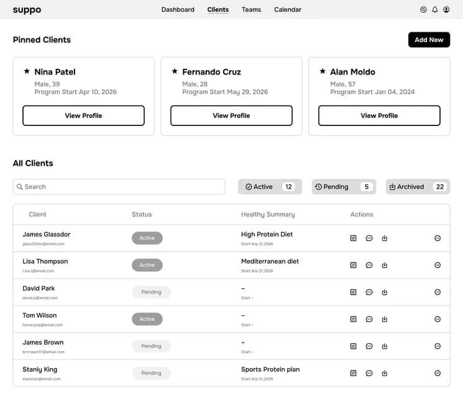The image size is (463, 409).
Task: Go to the Dashboard tab
Action: (x=178, y=10)
